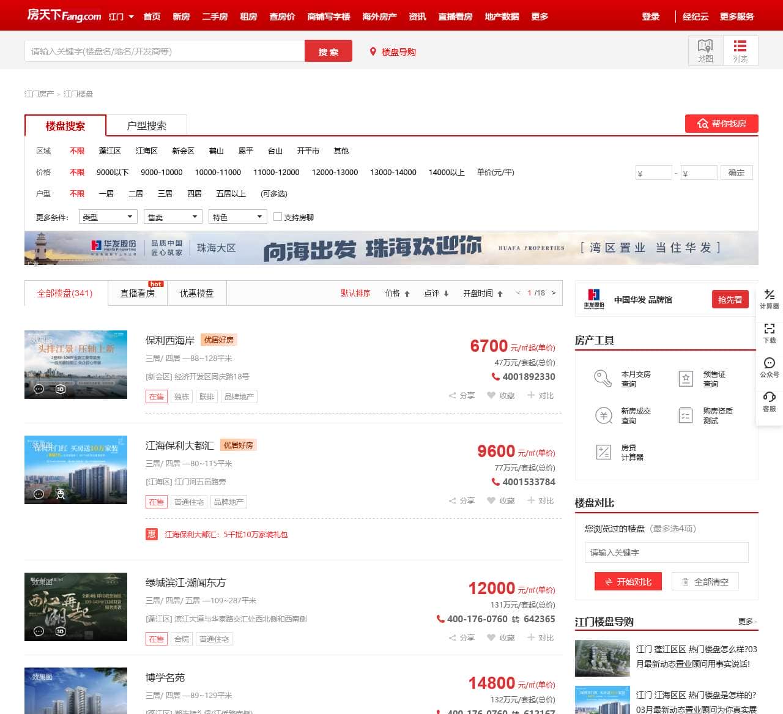Click the 开始对比 button
The height and width of the screenshot is (714, 783).
coord(628,581)
